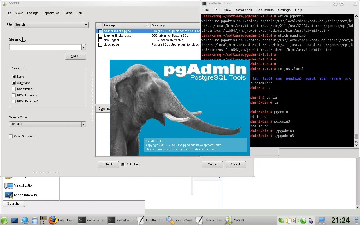The width and height of the screenshot is (360, 225).
Task: Toggle the Name search checkbox
Action: (14, 76)
